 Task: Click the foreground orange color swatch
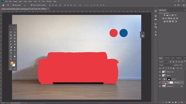[x=12, y=63]
